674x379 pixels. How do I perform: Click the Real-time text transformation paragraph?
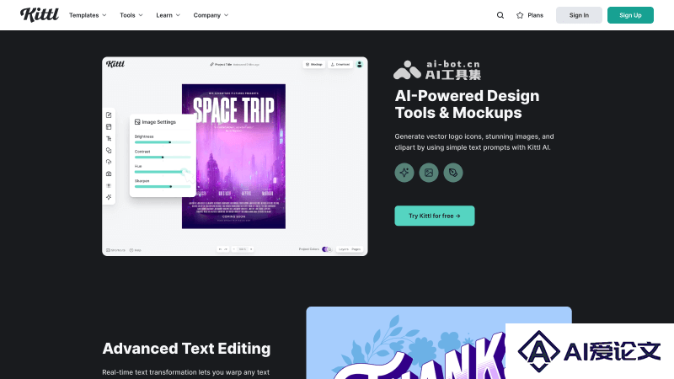click(186, 372)
